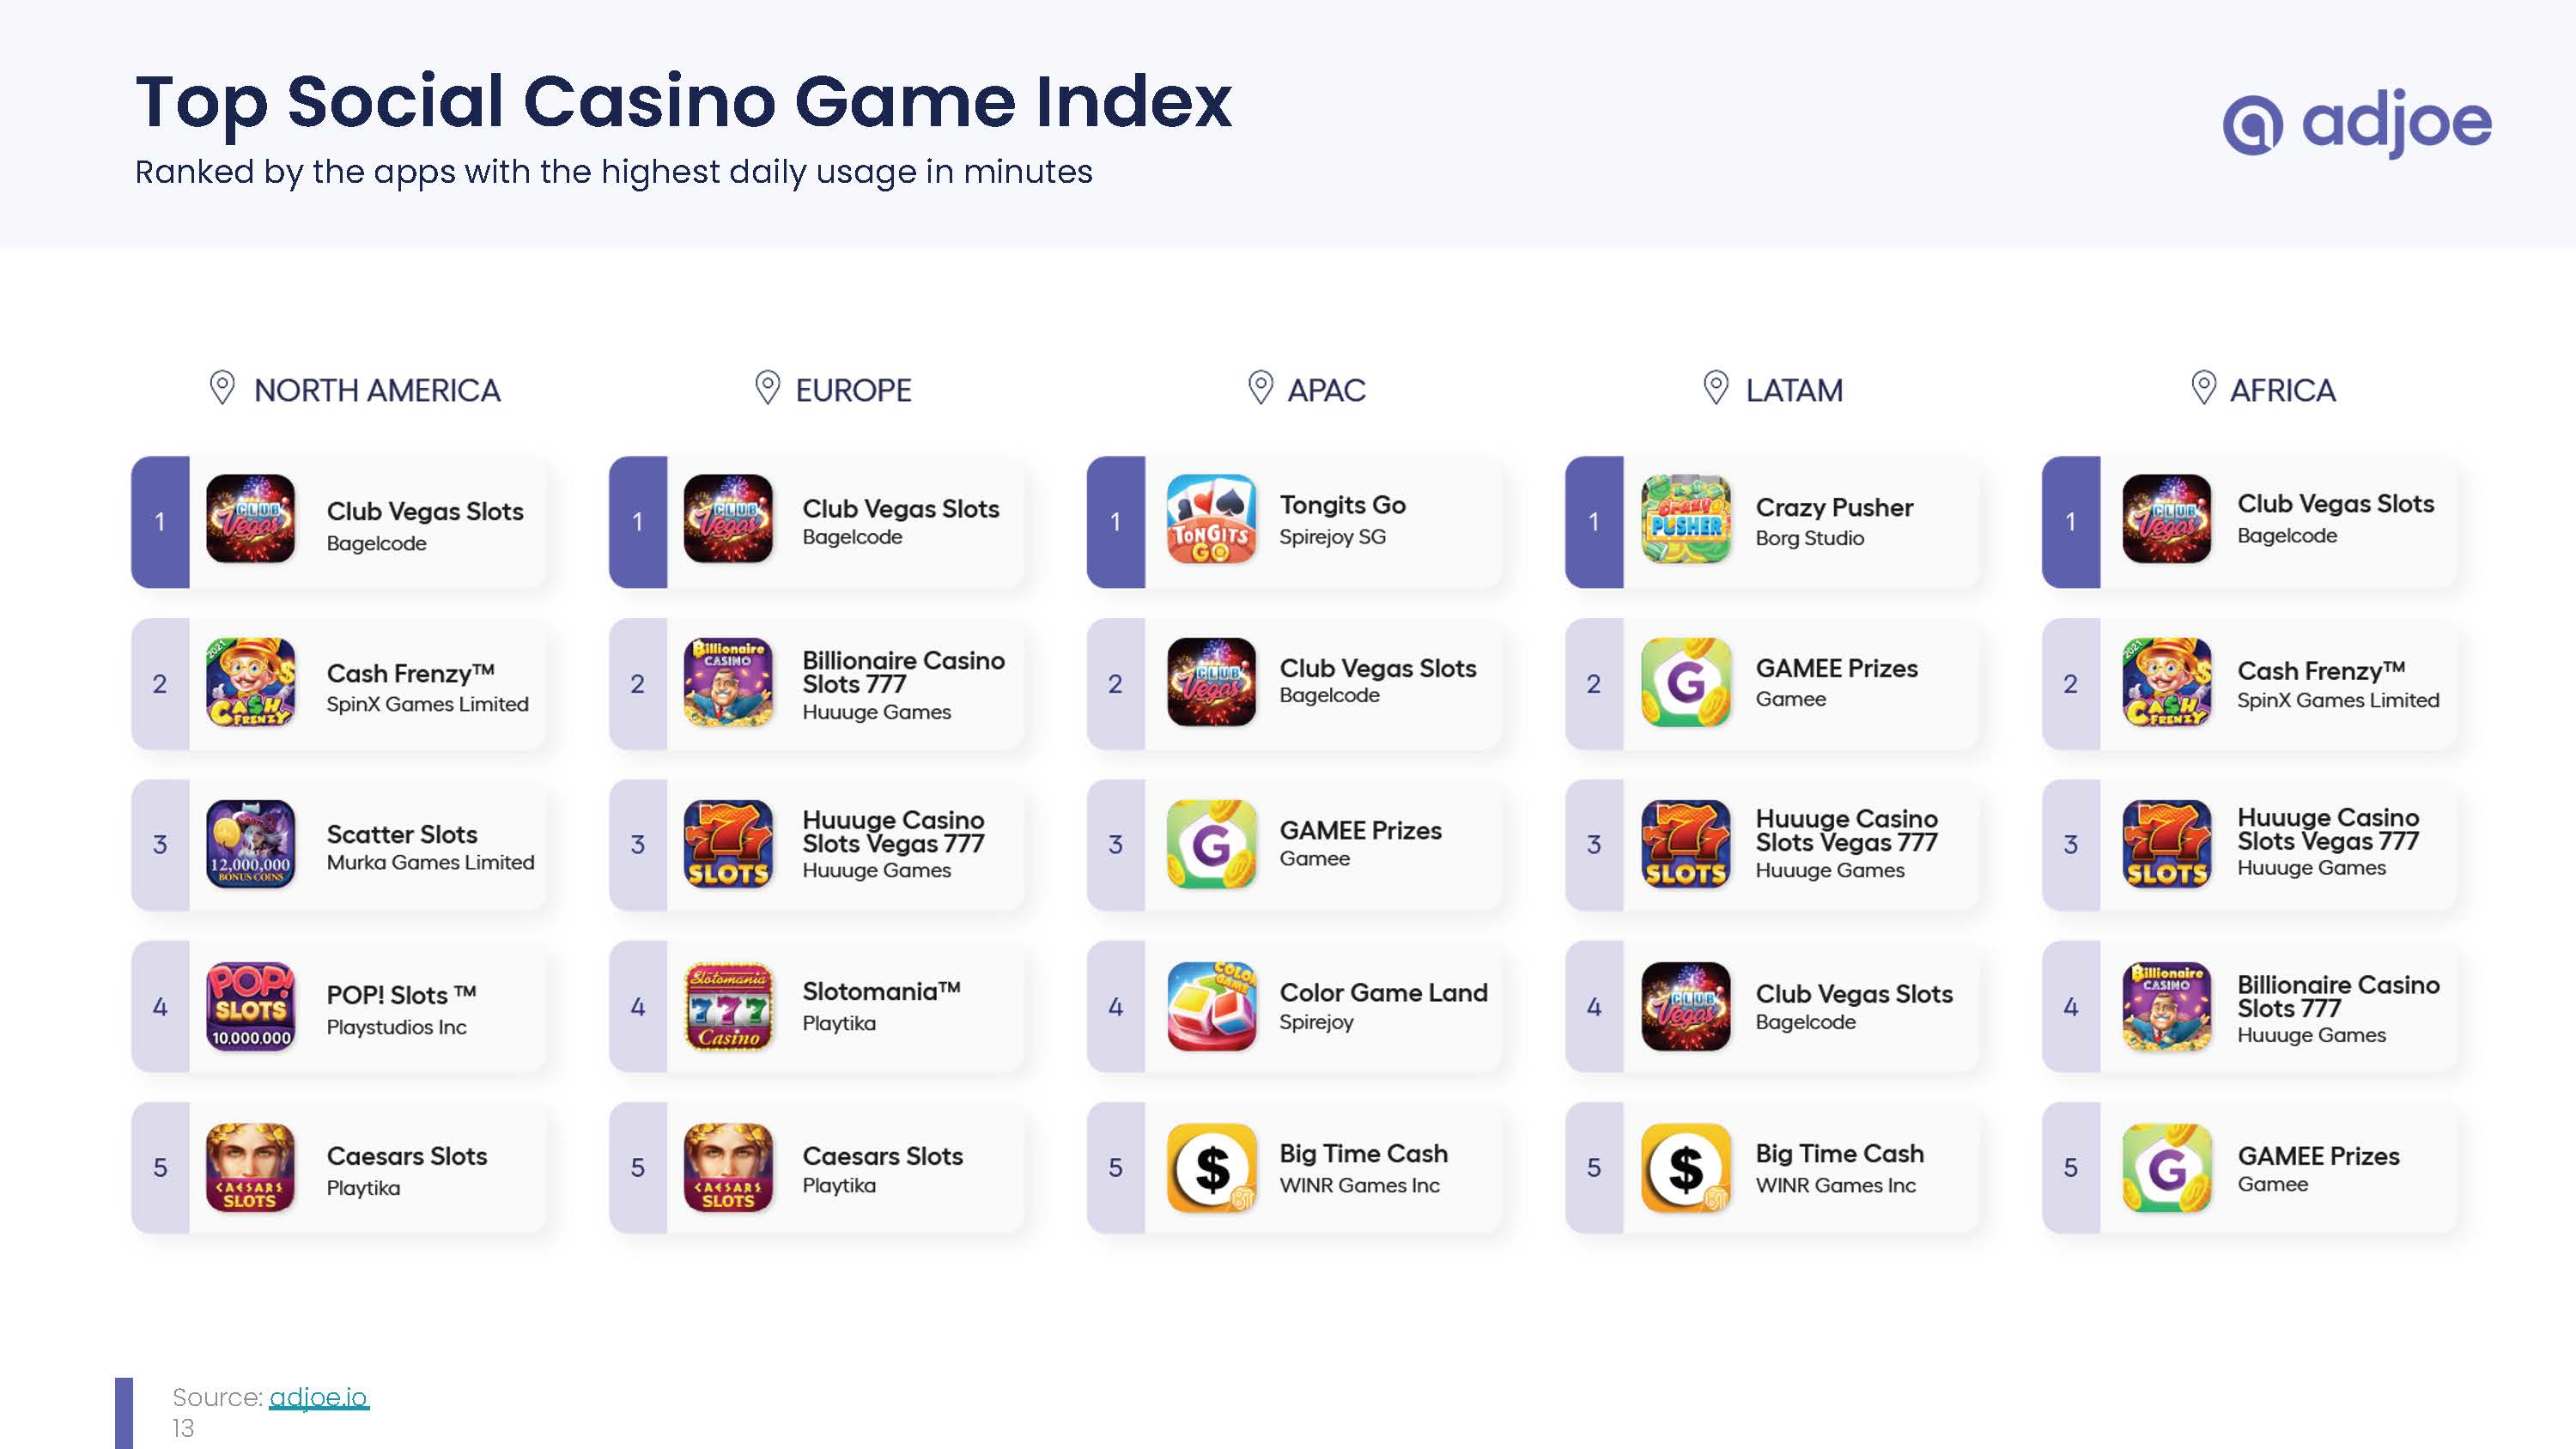2576x1449 pixels.
Task: Click Big Time Cash icon under APAC
Action: pyautogui.click(x=1211, y=1167)
